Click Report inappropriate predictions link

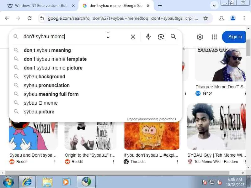tap(152, 119)
